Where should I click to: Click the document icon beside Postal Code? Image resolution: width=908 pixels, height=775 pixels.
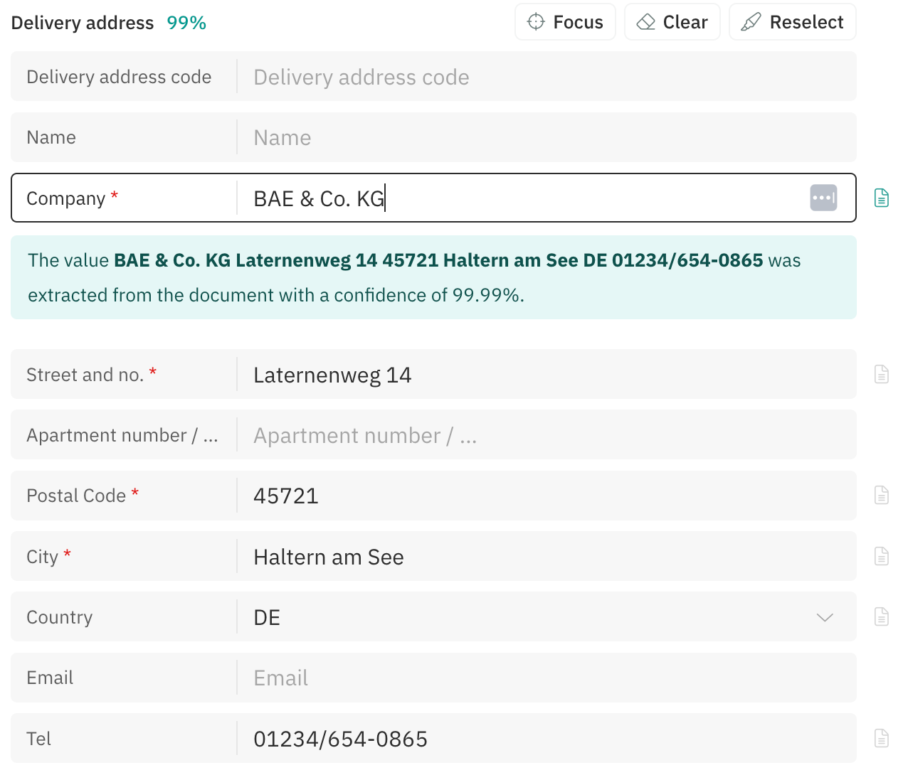click(881, 495)
